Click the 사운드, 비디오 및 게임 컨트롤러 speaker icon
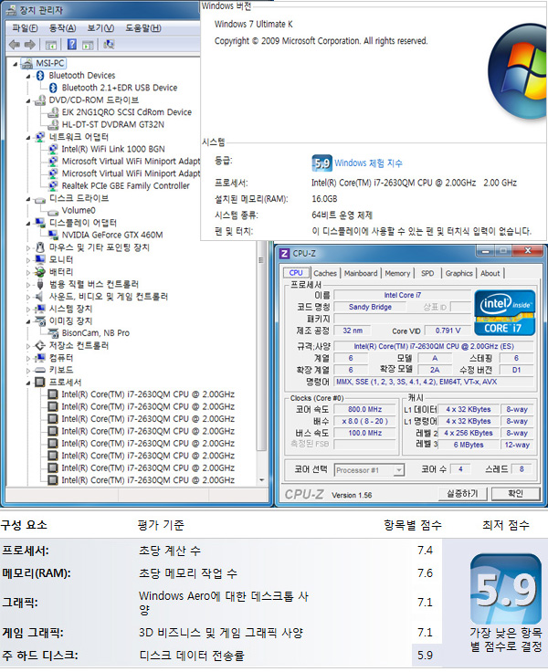Image resolution: width=548 pixels, height=672 pixels. click(x=40, y=297)
